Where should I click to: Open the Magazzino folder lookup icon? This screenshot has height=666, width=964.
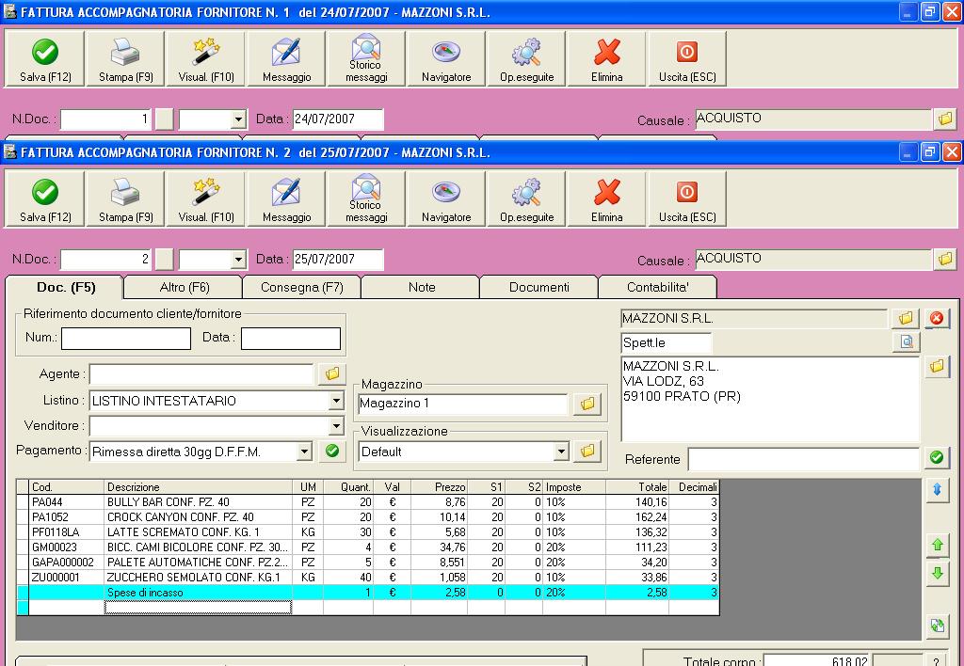587,404
